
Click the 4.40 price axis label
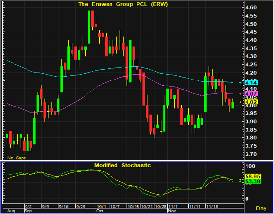[x=251, y=40]
